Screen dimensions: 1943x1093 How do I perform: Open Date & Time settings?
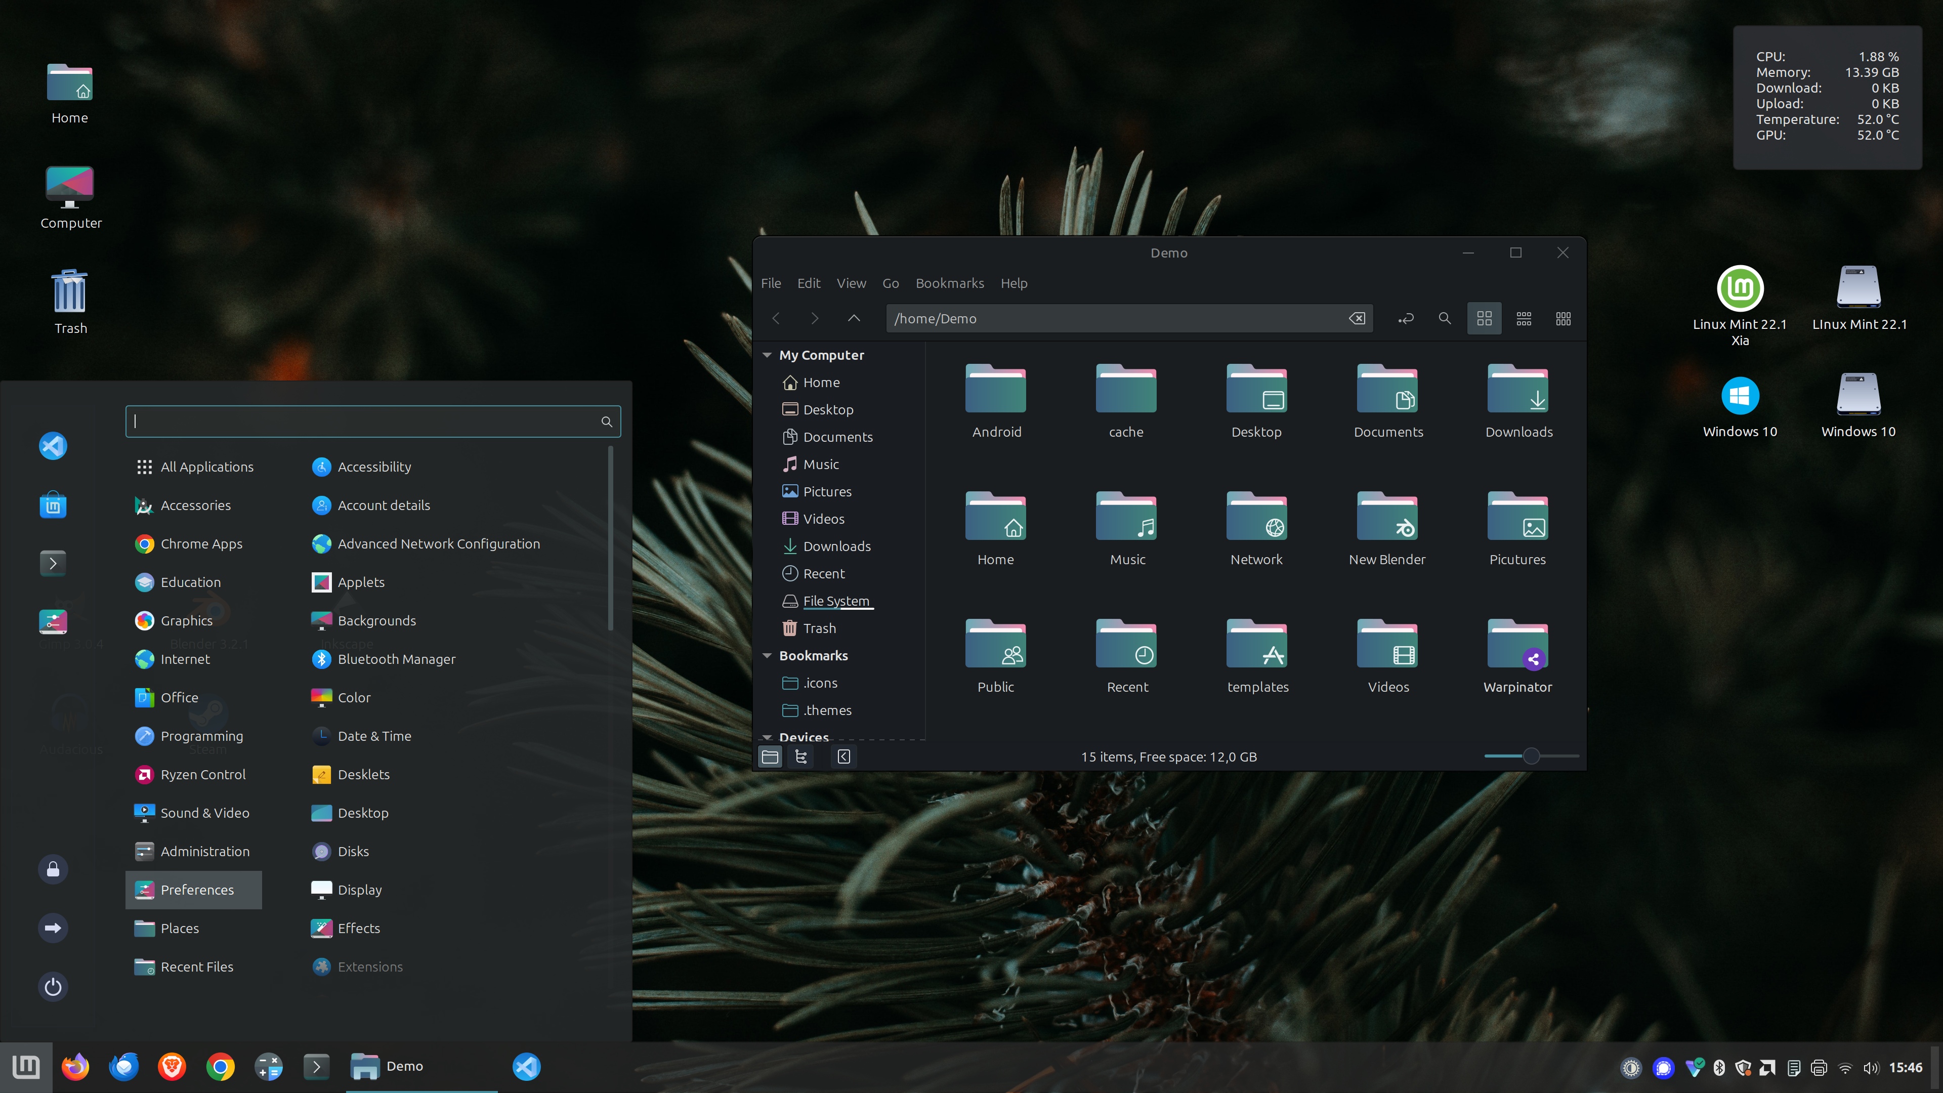(x=361, y=736)
